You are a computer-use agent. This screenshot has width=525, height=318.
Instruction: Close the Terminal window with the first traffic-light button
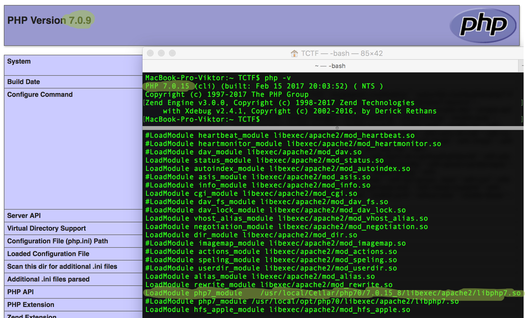[x=150, y=53]
